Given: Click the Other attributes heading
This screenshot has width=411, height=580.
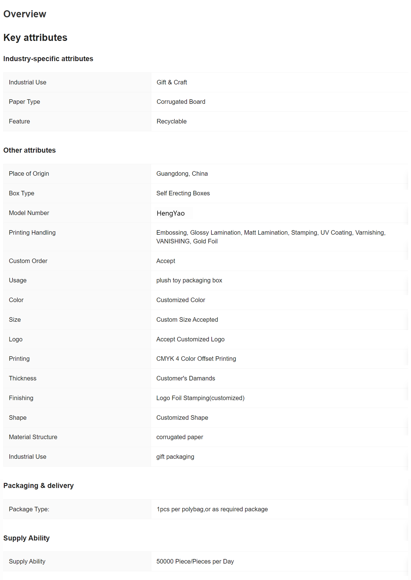Looking at the screenshot, I should (29, 150).
